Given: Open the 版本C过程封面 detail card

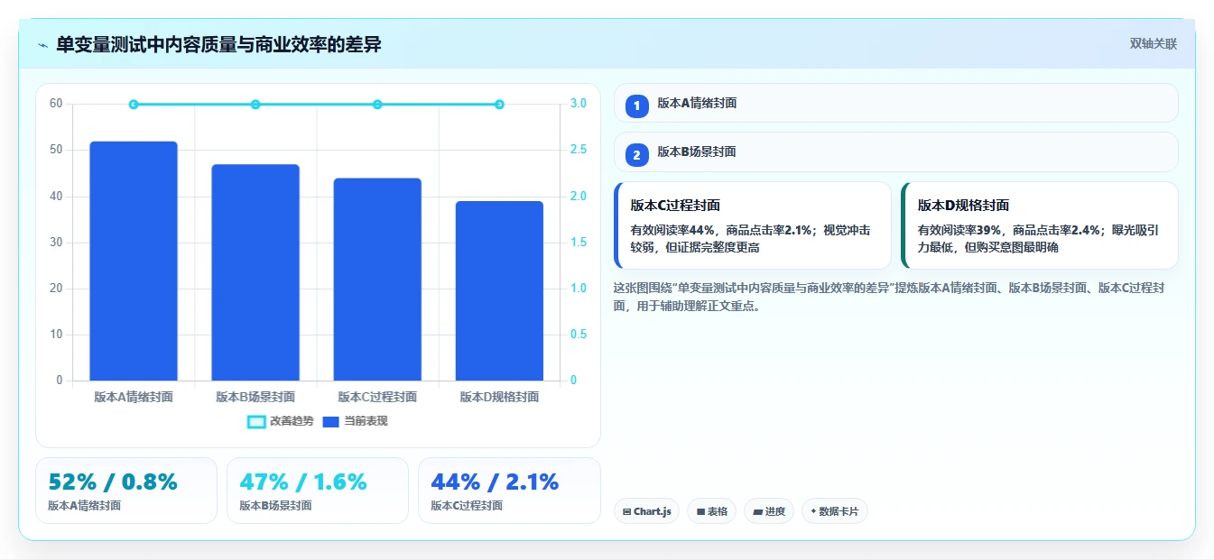Looking at the screenshot, I should [x=753, y=225].
